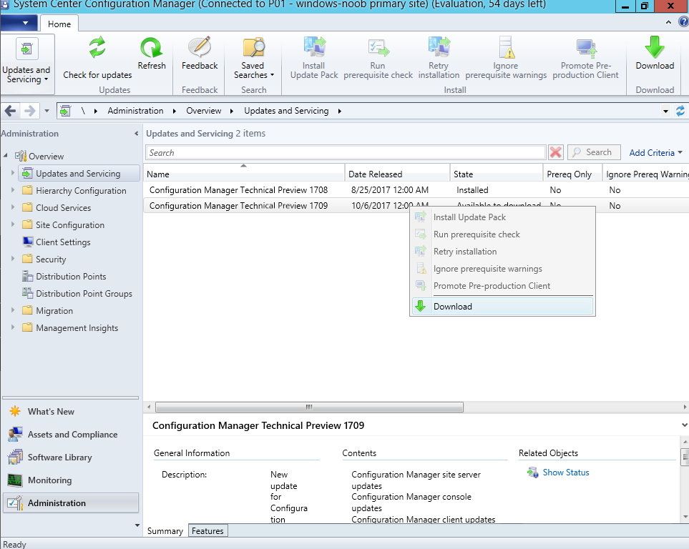
Task: Open the address bar path dropdown
Action: pyautogui.click(x=665, y=111)
